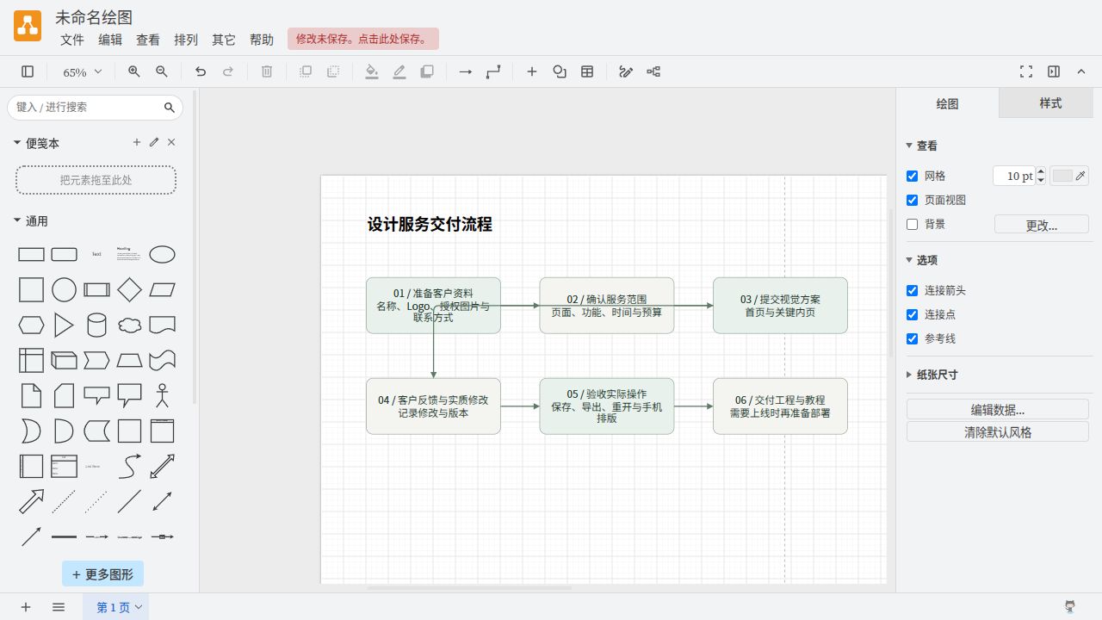Enable the 背景 checkbox
This screenshot has height=620, width=1102.
(913, 225)
